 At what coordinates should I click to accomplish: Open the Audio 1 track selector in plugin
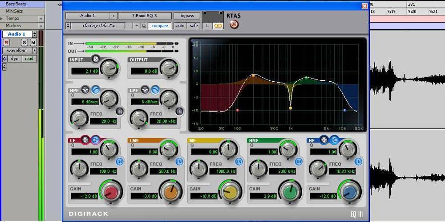(88, 16)
